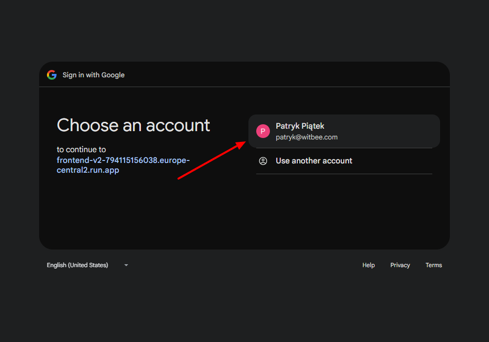
Task: Open the Privacy link
Action: (400, 265)
